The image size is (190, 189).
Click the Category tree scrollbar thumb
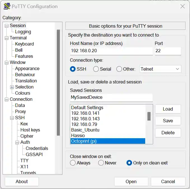click(x=58, y=83)
